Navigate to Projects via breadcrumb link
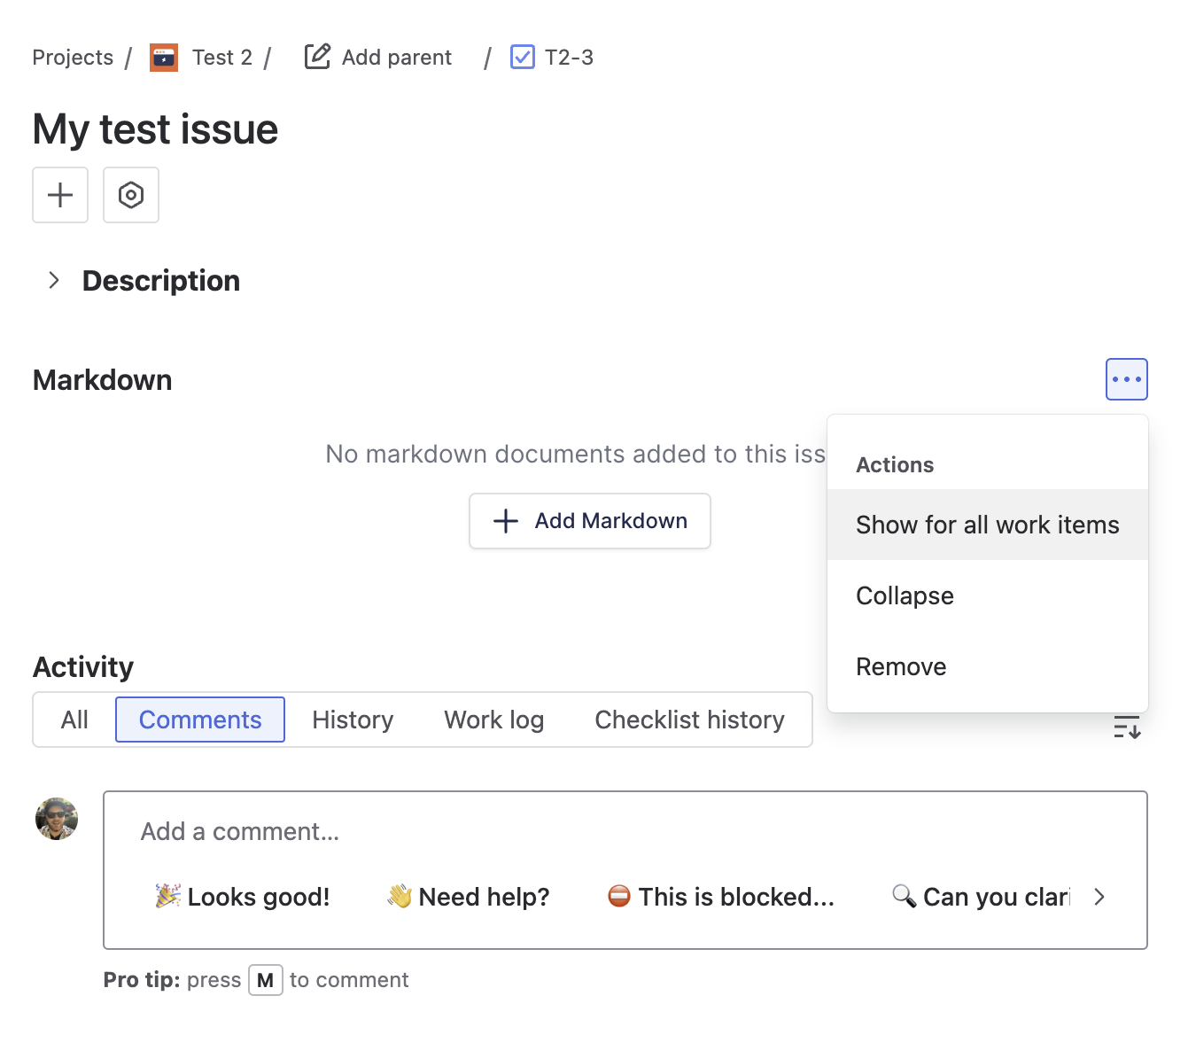Image resolution: width=1196 pixels, height=1058 pixels. (72, 57)
